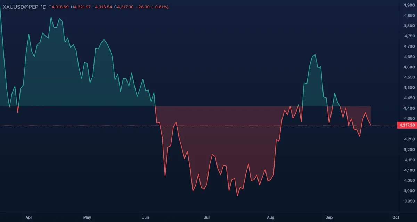Screen dimensions: 417x222
Task: Click the 4,100 price axis label
Action: tap(409, 170)
